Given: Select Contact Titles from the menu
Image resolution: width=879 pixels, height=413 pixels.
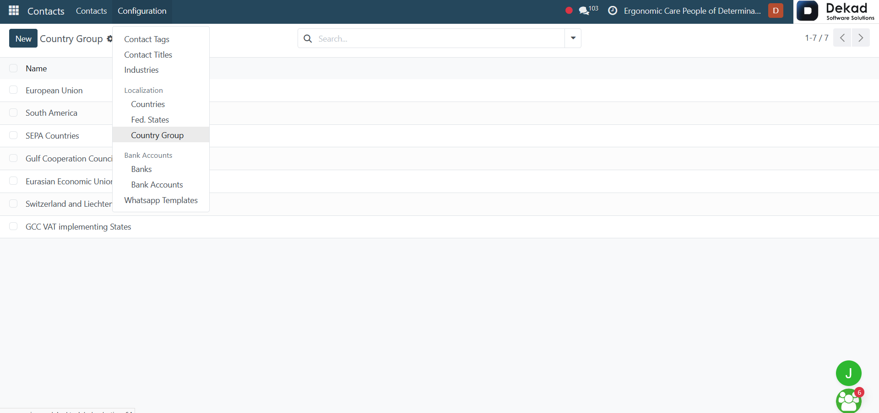Looking at the screenshot, I should (148, 55).
